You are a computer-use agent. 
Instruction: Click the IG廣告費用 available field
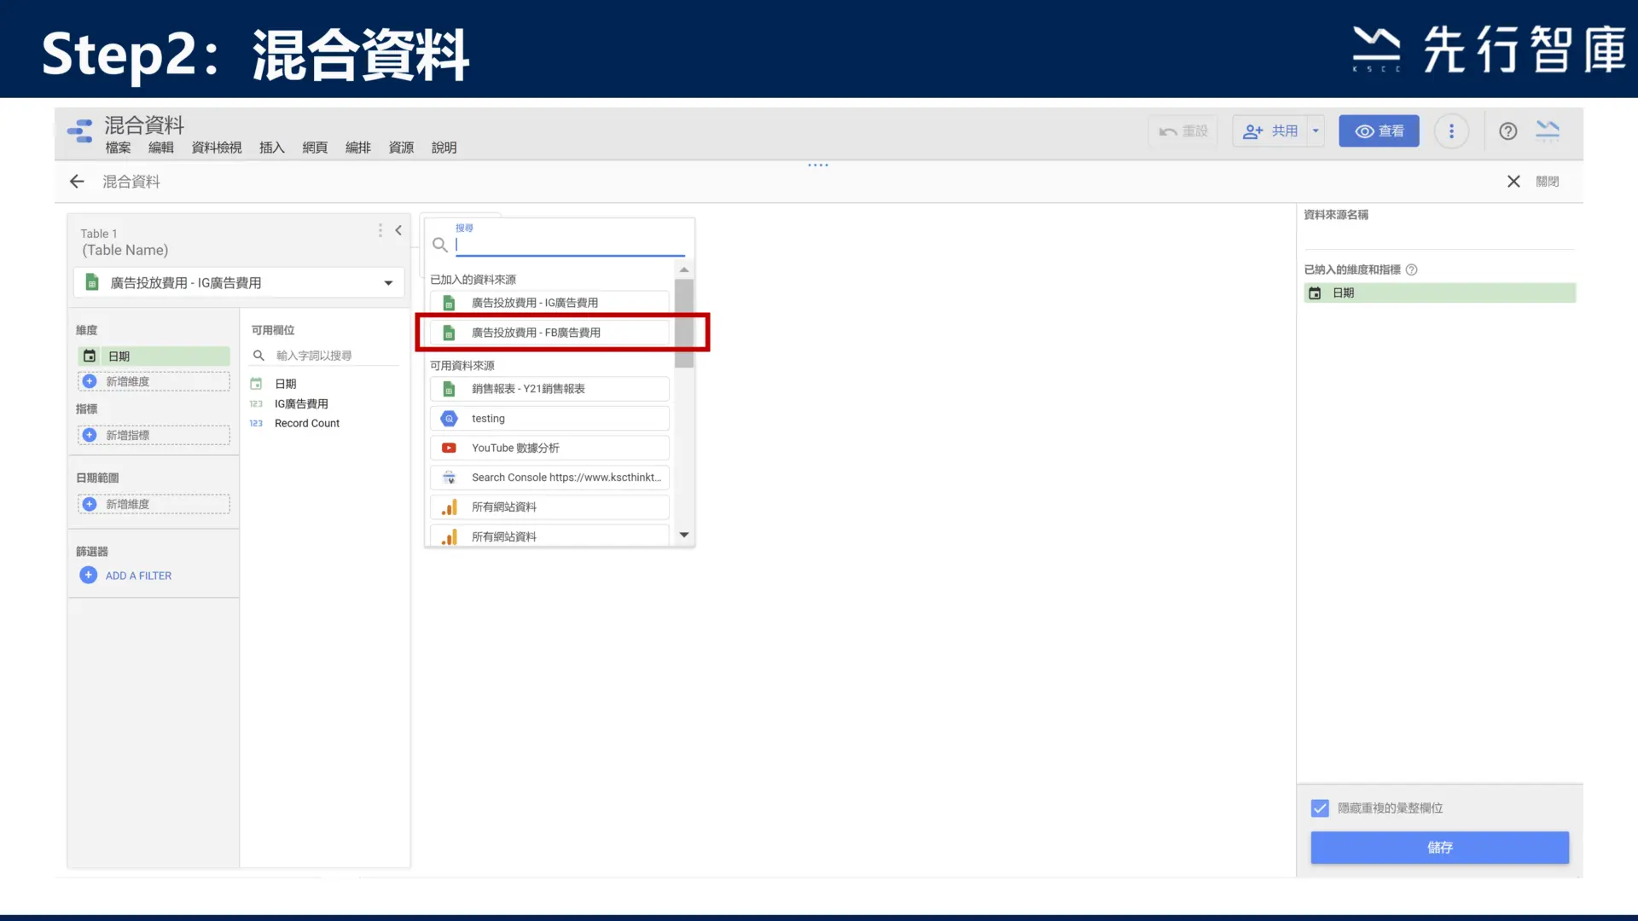pos(301,404)
